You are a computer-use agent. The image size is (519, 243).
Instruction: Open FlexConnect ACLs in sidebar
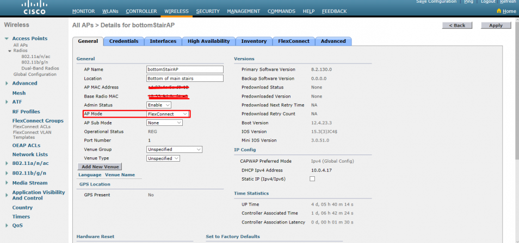click(32, 126)
